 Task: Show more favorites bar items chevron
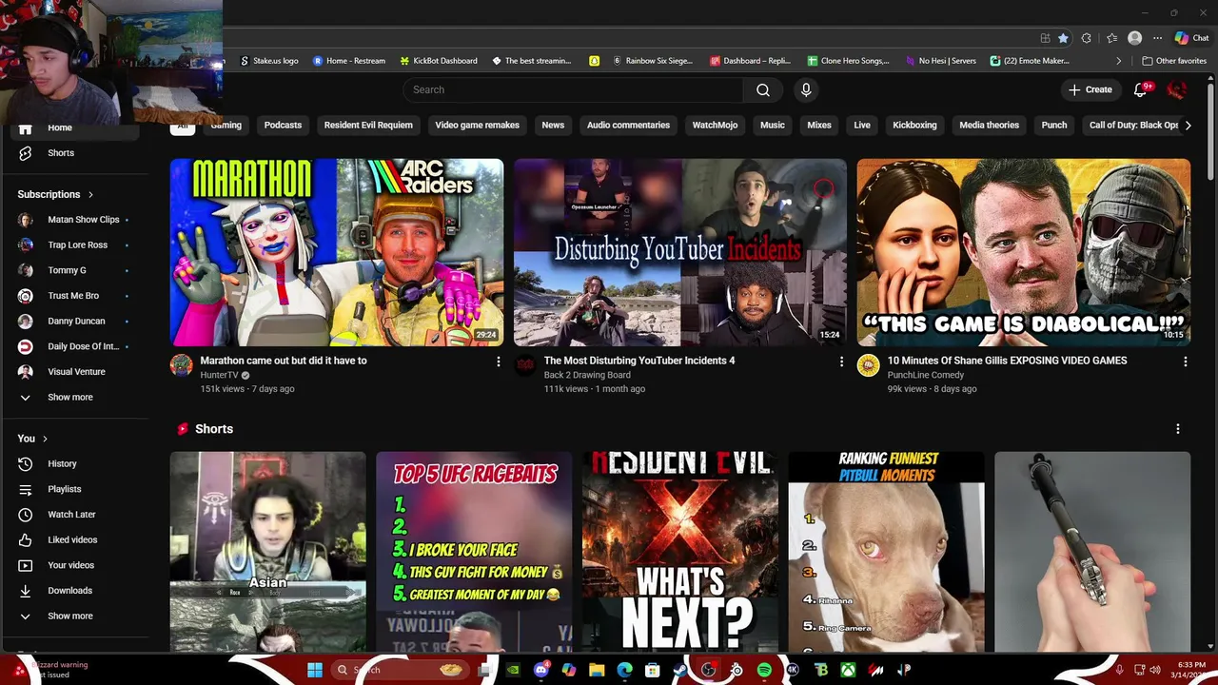click(x=1119, y=61)
